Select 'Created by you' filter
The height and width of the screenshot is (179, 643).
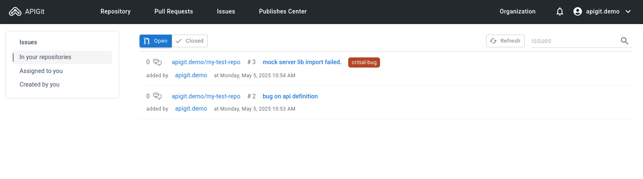(x=62, y=84)
